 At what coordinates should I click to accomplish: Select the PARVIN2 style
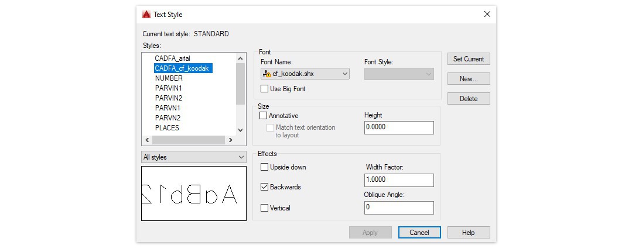(169, 98)
